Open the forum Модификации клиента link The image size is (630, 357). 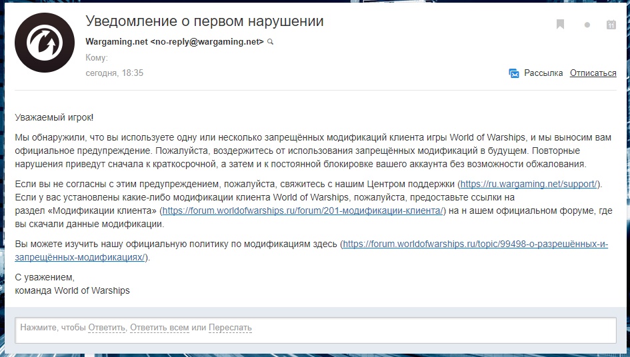click(303, 210)
